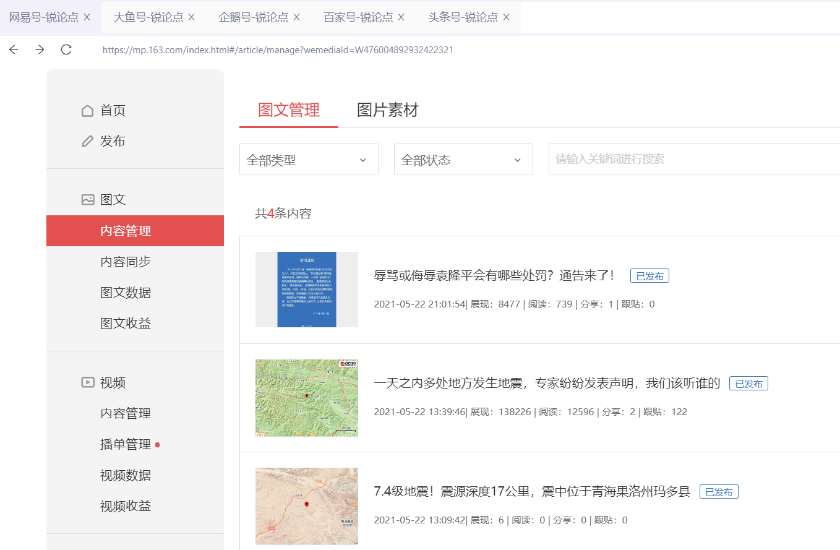Open the article about 袁隆平 punishment notice
The width and height of the screenshot is (840, 550).
pos(495,275)
